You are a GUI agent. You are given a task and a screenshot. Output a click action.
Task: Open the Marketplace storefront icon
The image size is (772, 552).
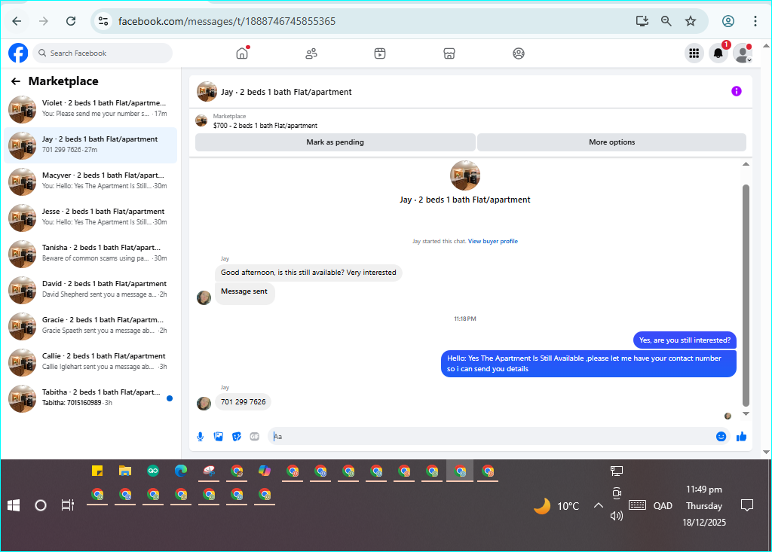[x=449, y=53]
